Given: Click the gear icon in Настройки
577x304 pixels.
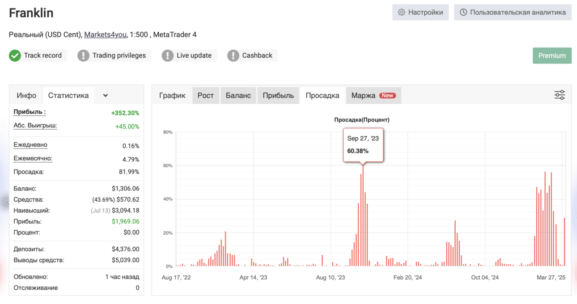Looking at the screenshot, I should click(x=401, y=13).
